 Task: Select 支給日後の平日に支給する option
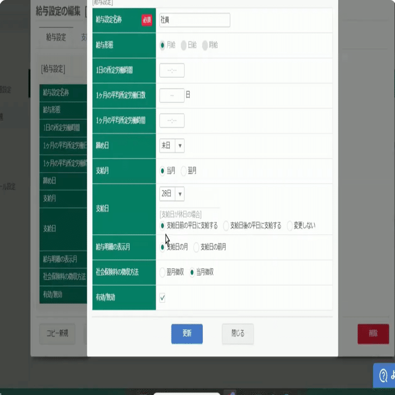(x=226, y=226)
